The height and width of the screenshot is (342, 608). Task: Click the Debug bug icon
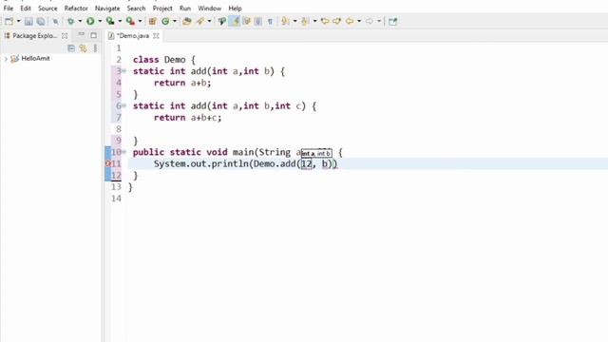pos(70,21)
